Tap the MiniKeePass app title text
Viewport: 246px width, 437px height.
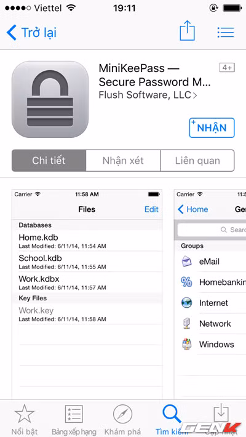[x=154, y=75]
